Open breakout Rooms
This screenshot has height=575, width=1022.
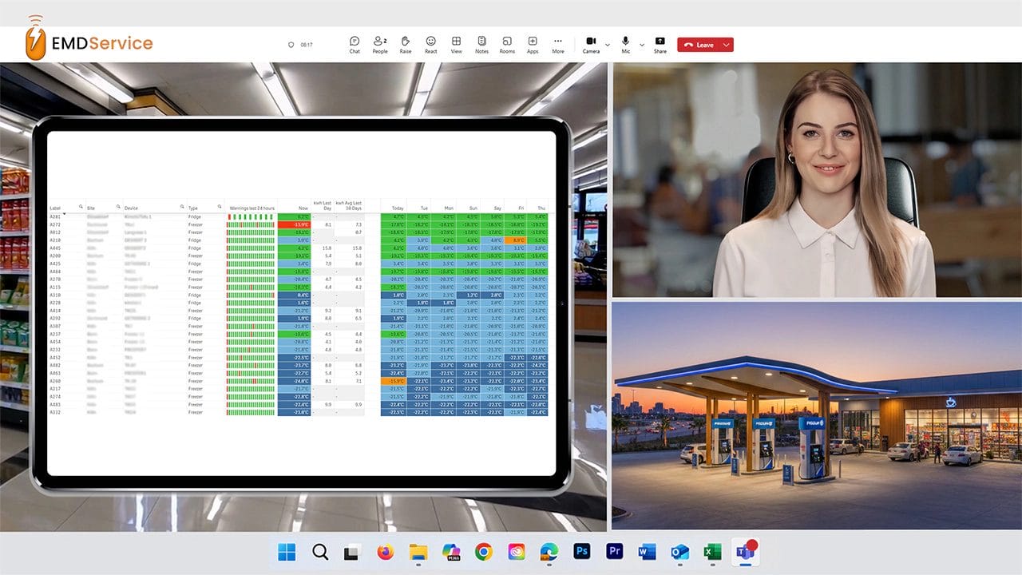click(x=507, y=42)
